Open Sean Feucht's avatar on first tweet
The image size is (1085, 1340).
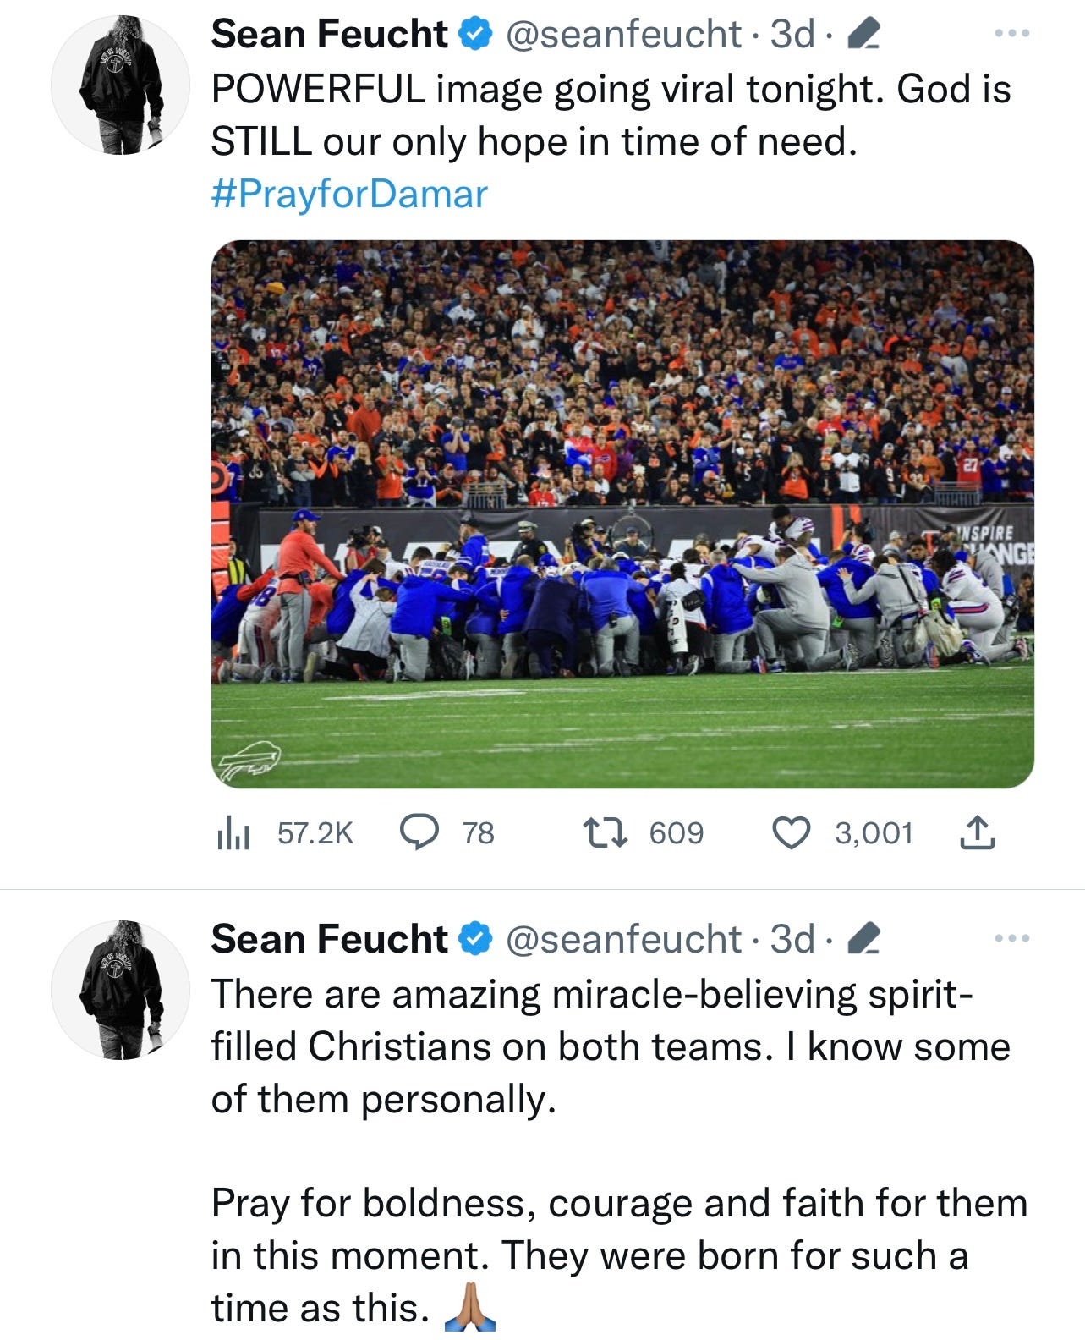point(120,85)
